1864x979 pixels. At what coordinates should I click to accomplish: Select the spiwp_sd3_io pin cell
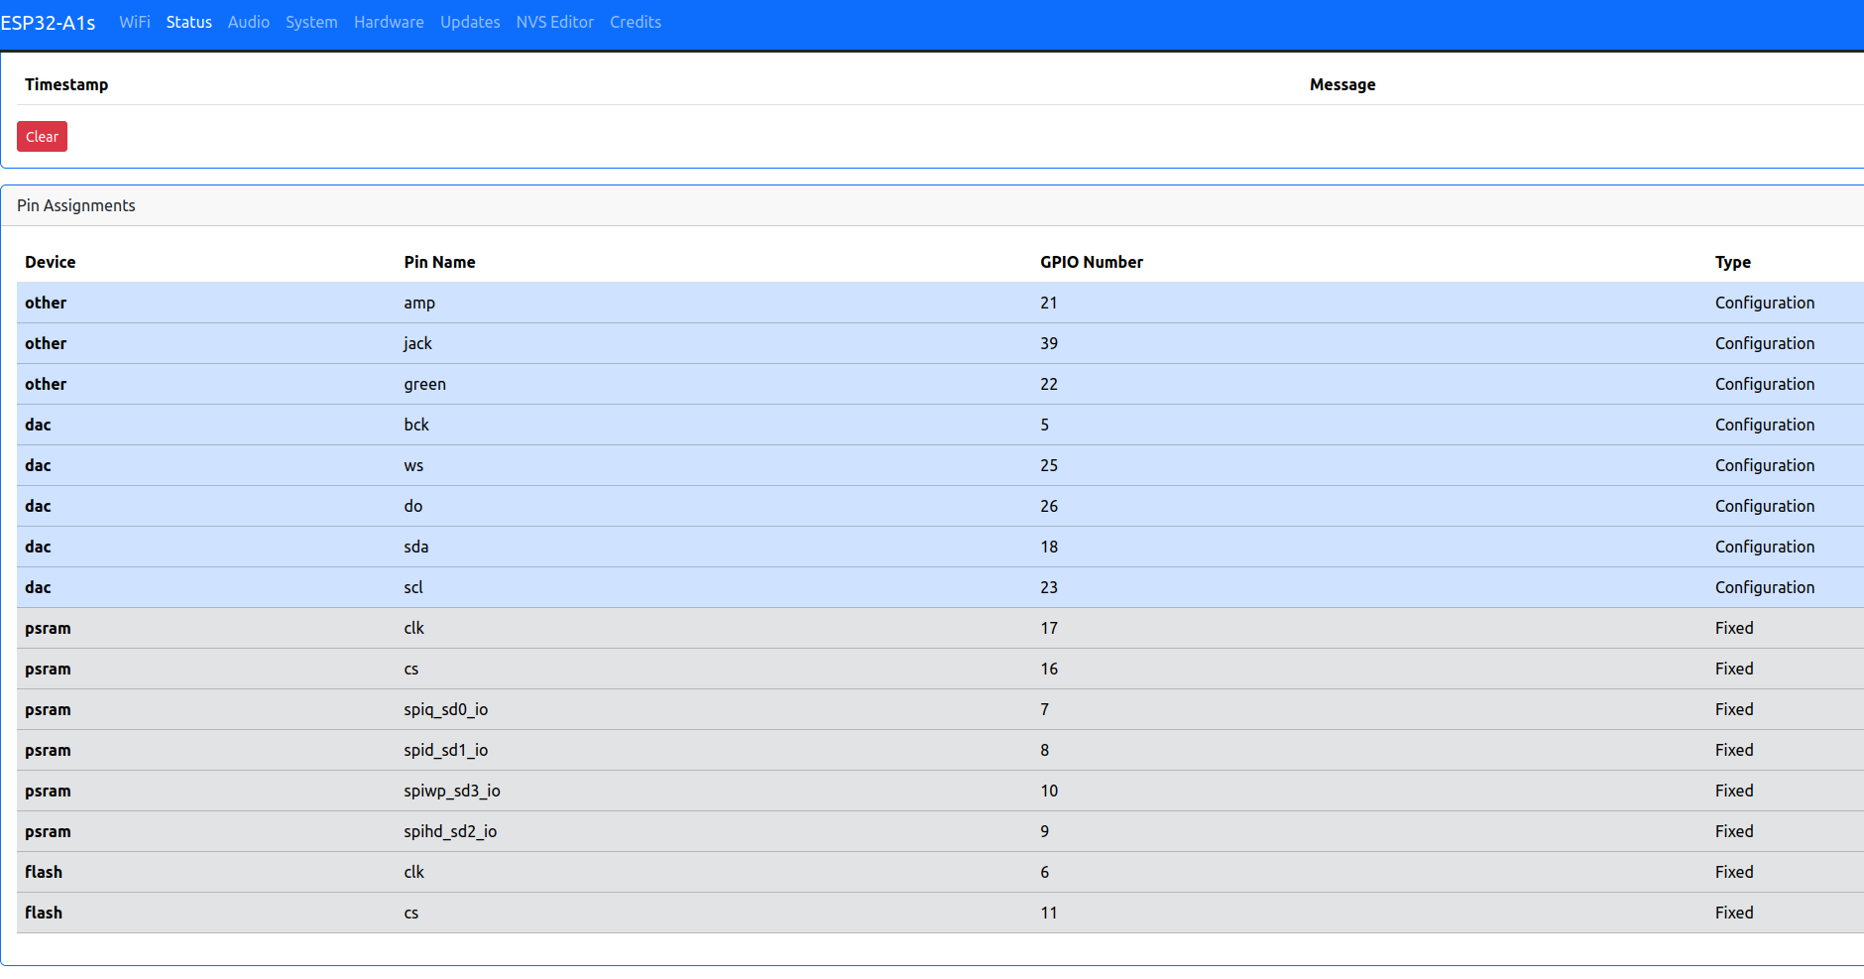coord(451,791)
